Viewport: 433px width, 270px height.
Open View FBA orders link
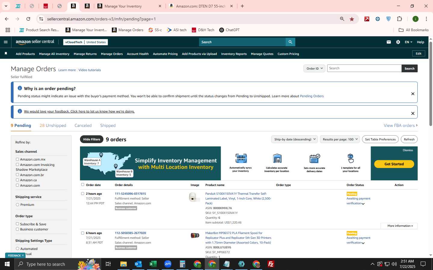pyautogui.click(x=401, y=125)
